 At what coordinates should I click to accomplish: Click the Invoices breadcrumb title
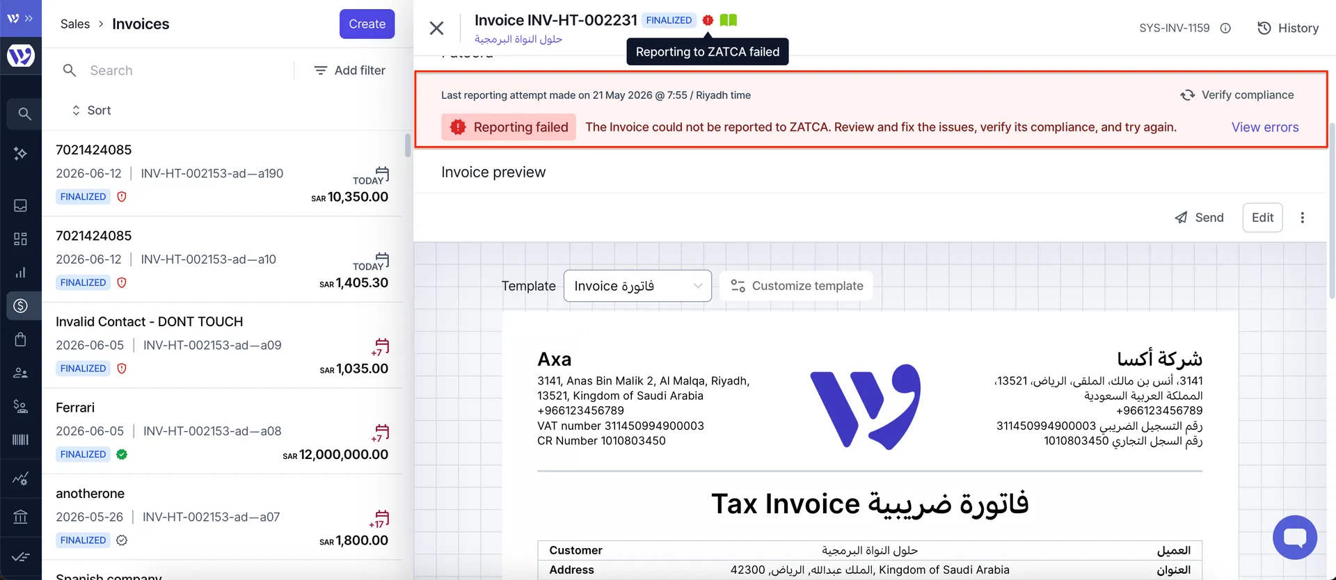[141, 24]
